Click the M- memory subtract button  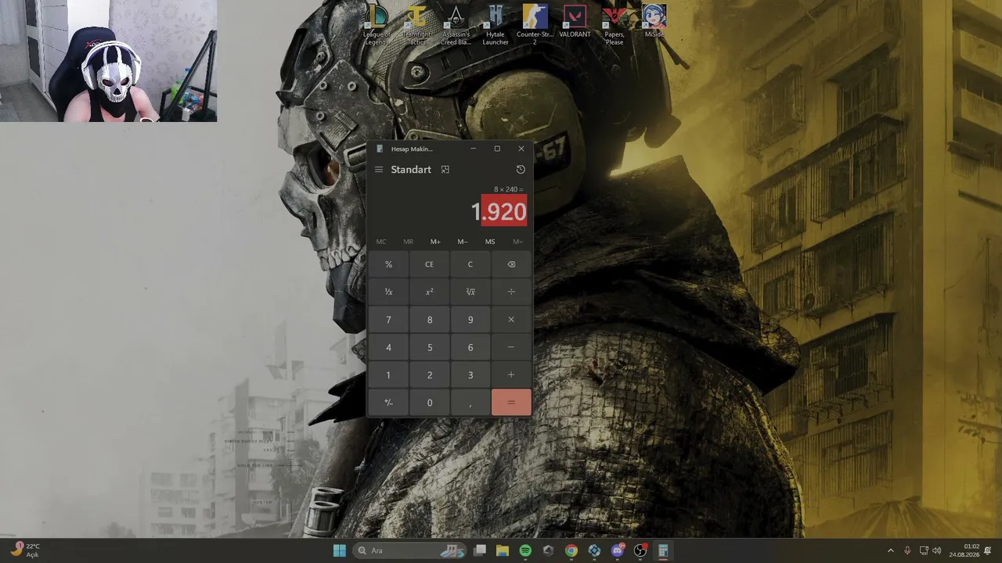tap(463, 242)
